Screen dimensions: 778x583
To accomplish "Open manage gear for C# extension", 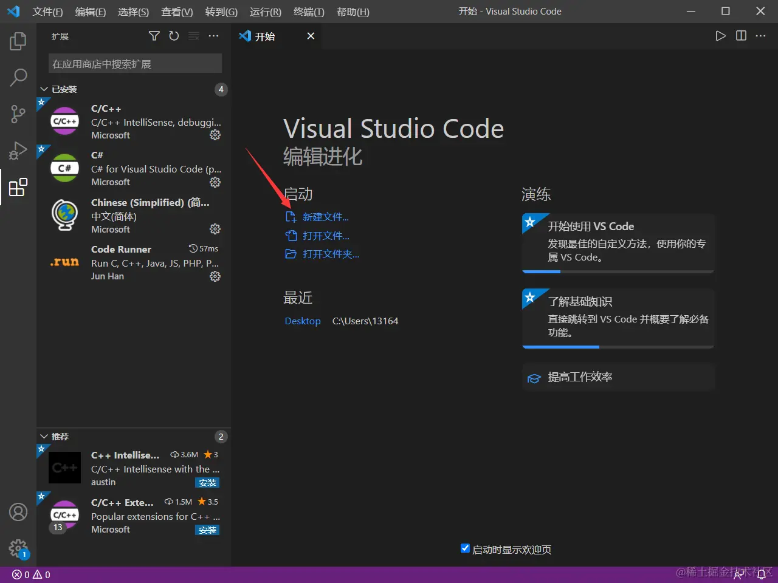I will [x=215, y=182].
